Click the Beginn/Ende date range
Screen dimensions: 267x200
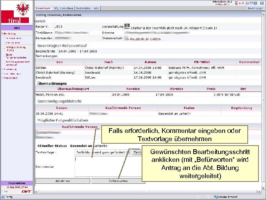pos(78,51)
